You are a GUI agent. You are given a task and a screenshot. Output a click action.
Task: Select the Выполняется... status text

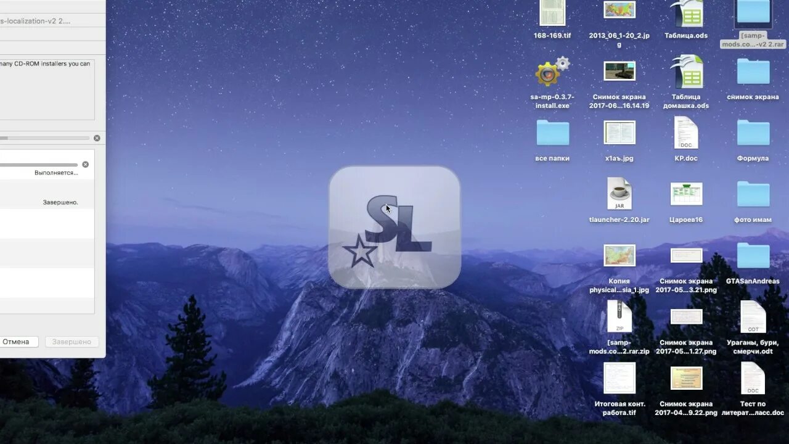[56, 173]
